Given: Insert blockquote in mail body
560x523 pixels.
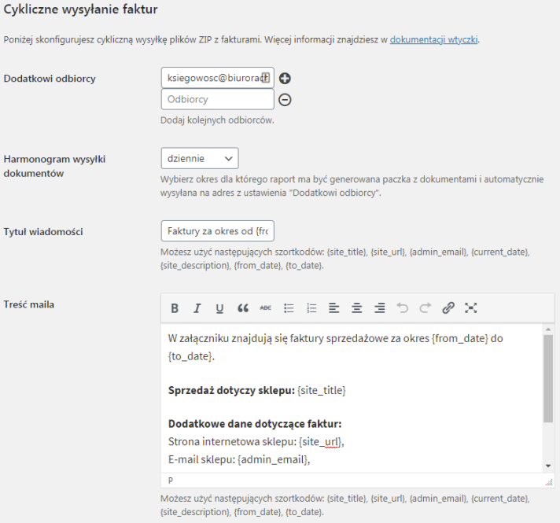Looking at the screenshot, I should click(x=243, y=308).
